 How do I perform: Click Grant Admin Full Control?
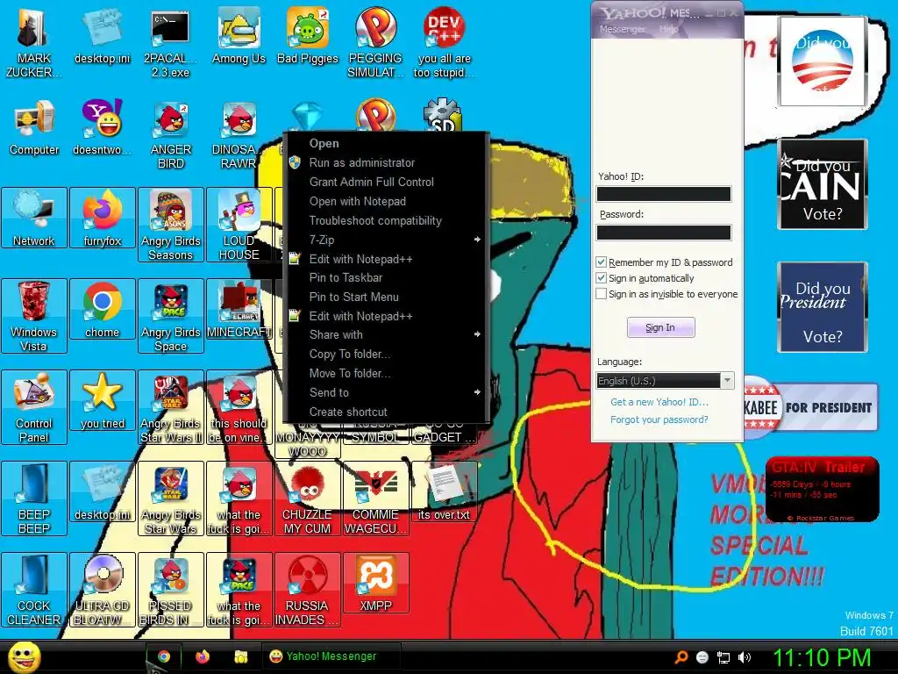click(x=386, y=182)
